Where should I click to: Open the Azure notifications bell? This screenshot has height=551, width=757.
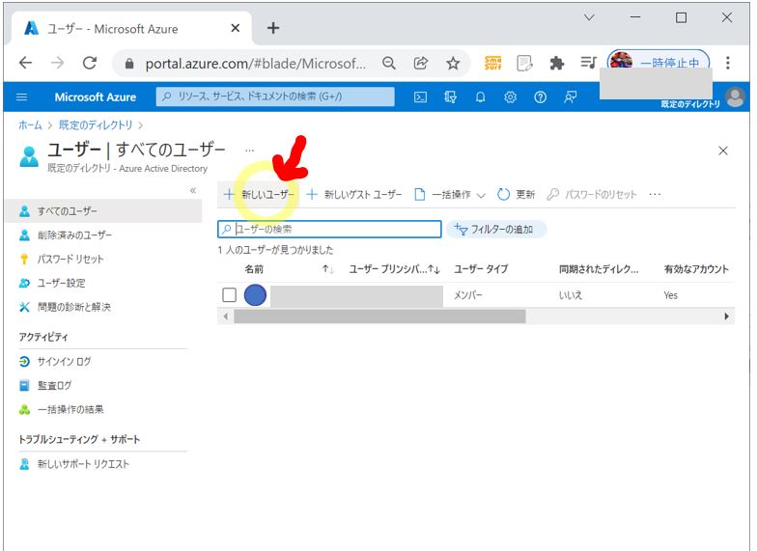(480, 96)
